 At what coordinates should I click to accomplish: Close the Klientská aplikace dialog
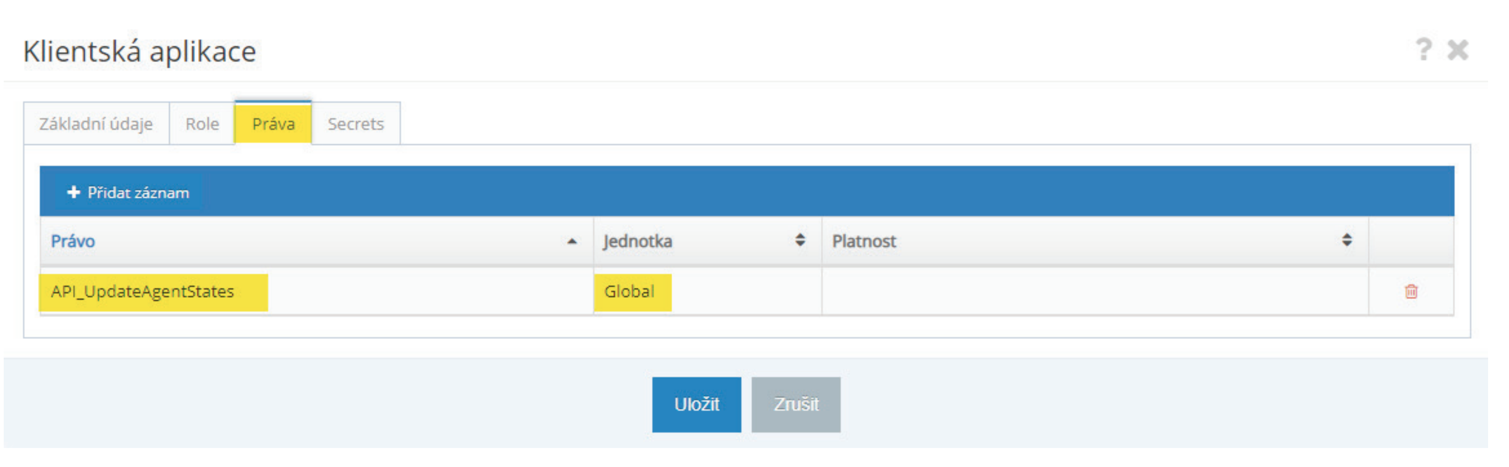coord(1457,50)
